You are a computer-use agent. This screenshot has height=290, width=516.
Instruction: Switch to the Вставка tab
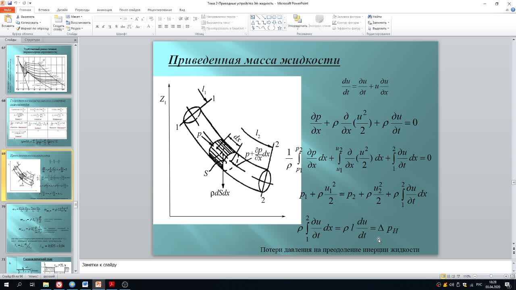[44, 10]
